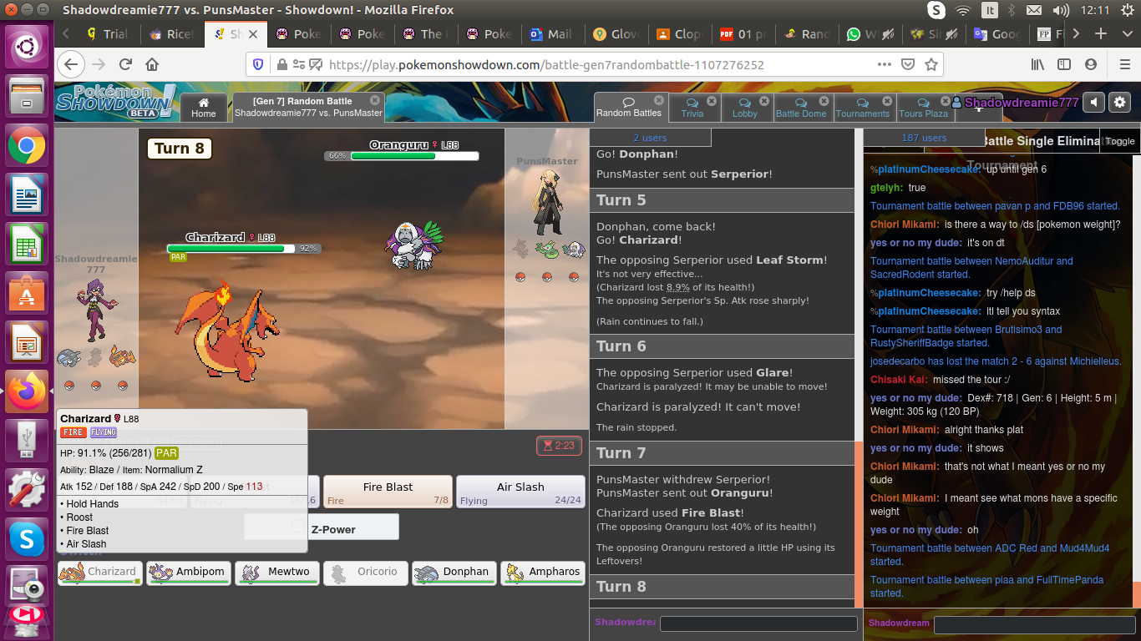Screen dimensions: 1141x641
Task: Click the tournament Toggle button
Action: click(1119, 141)
